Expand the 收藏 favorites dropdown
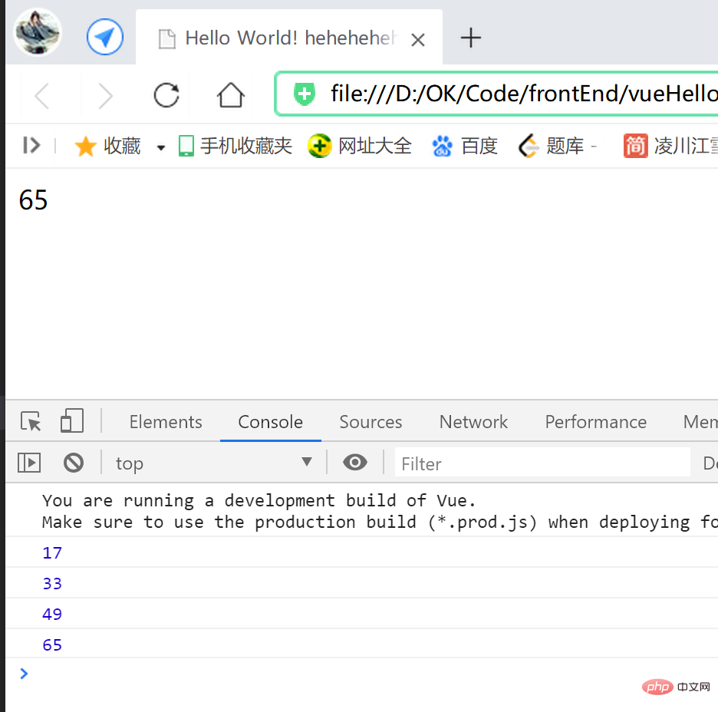Screen dimensions: 718x712 (160, 146)
